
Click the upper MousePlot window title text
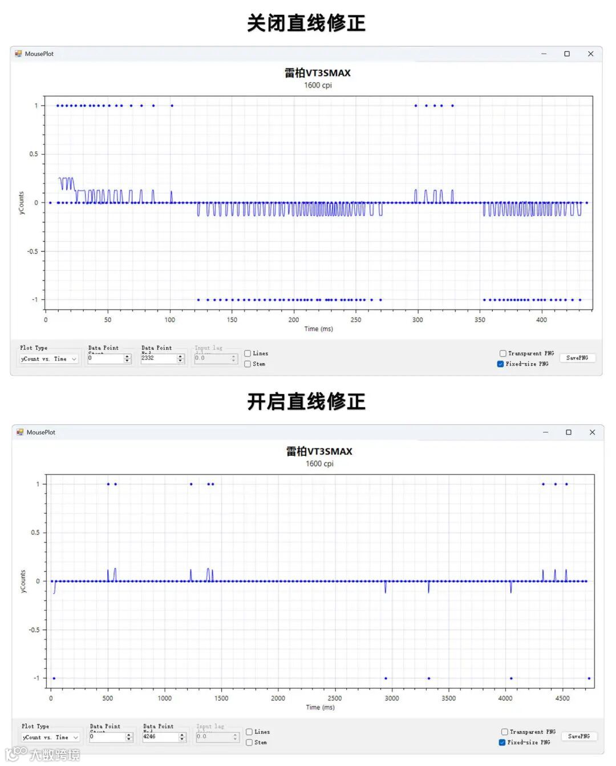point(39,54)
